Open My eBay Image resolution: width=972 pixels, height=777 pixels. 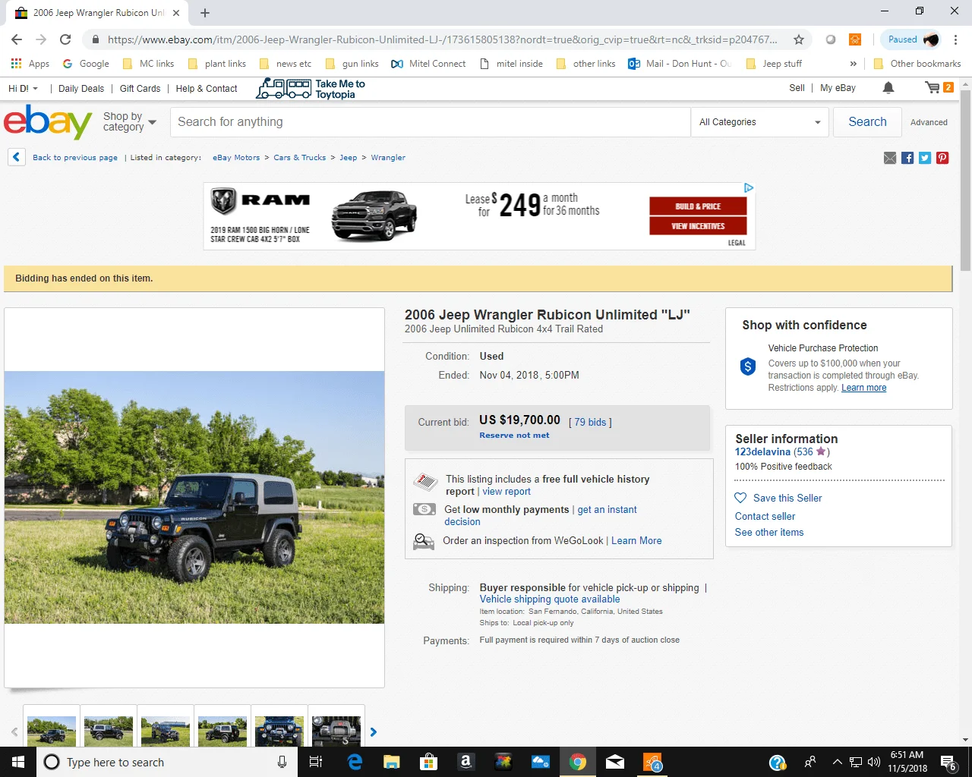tap(838, 88)
